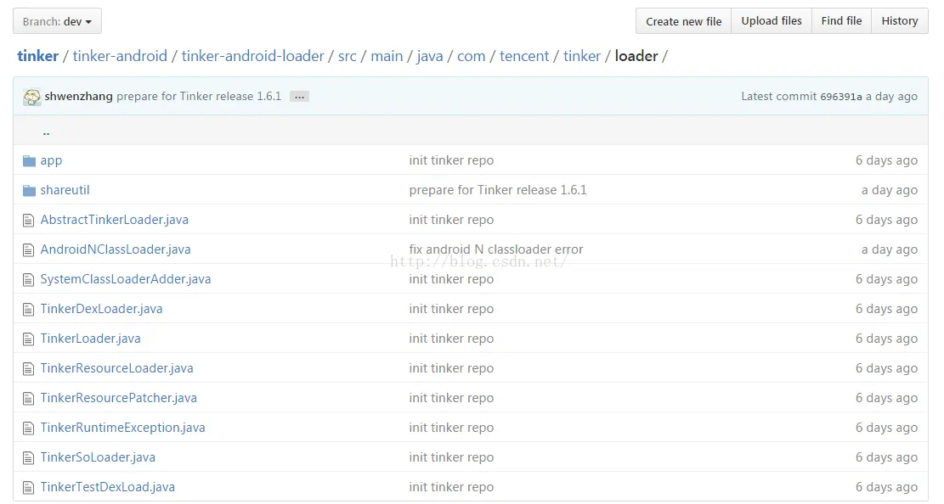Open TinkerSoLoader.java file

click(98, 457)
